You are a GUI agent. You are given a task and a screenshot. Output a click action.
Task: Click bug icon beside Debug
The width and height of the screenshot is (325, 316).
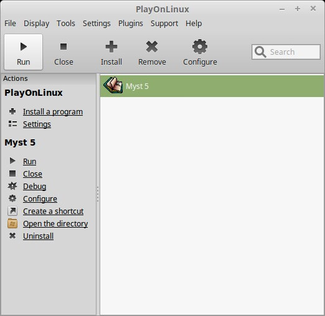12,186
